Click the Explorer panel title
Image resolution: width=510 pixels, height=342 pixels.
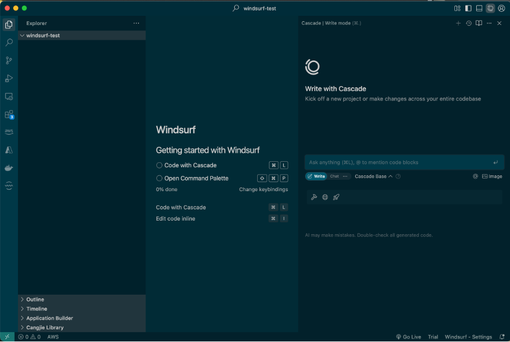(37, 23)
